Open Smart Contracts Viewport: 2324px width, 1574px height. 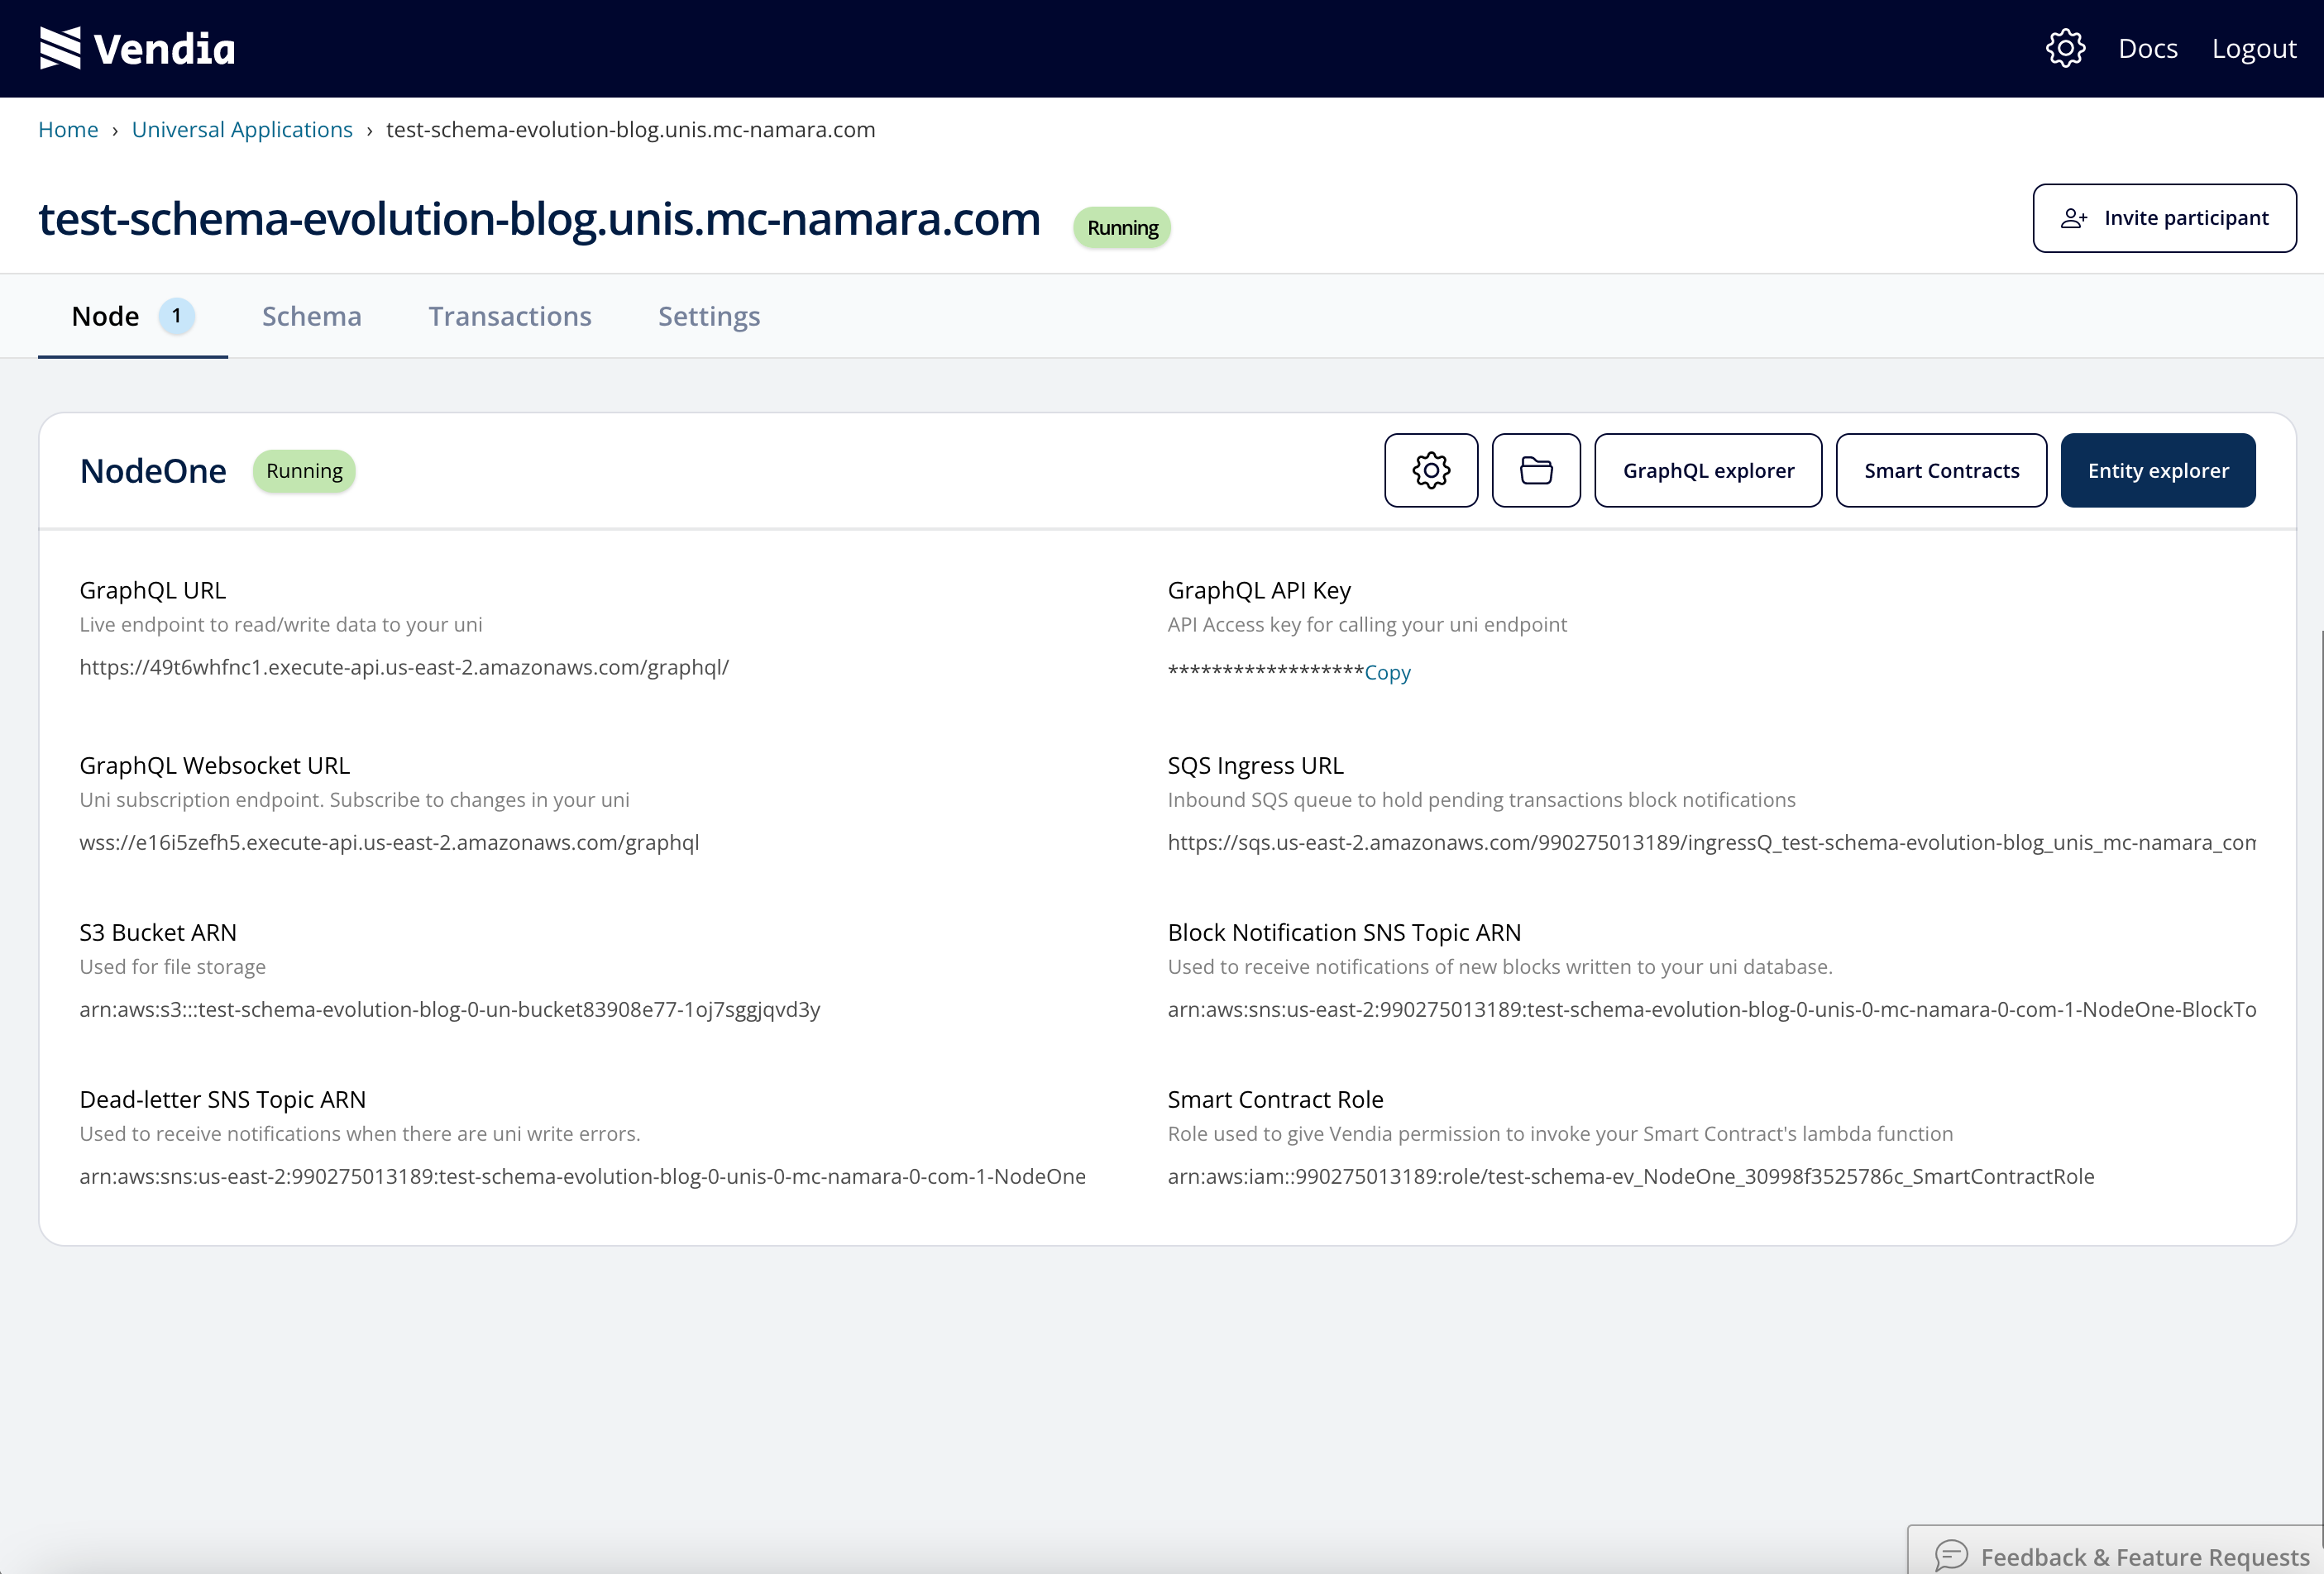1940,470
